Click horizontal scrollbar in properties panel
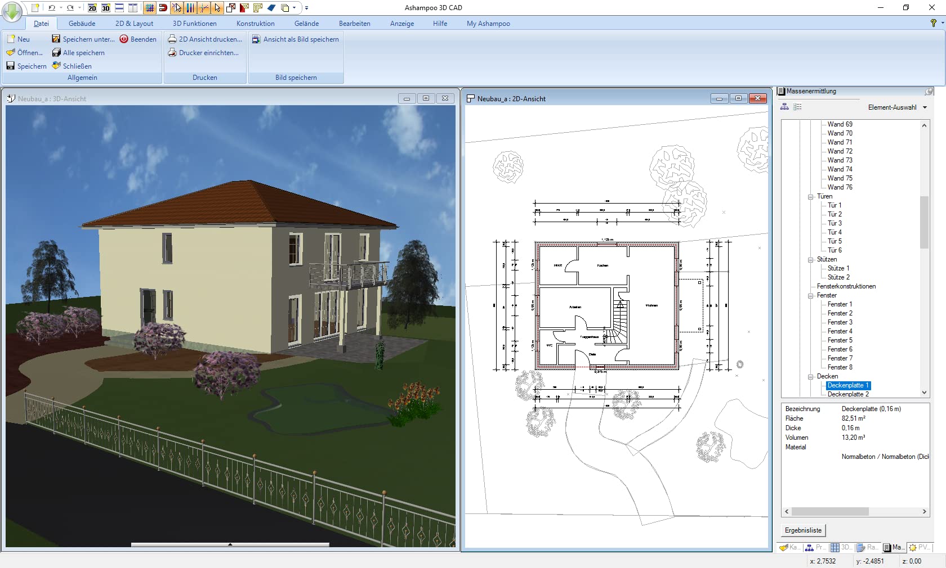The height and width of the screenshot is (568, 946). click(830, 511)
